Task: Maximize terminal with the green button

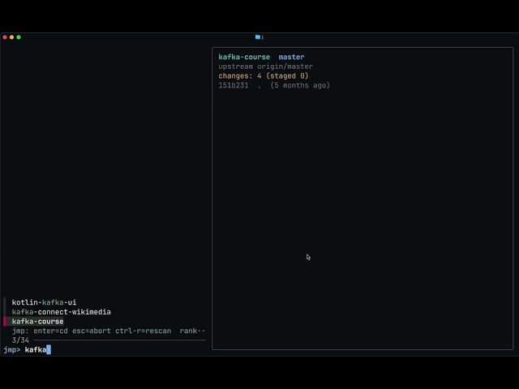Action: [19, 37]
